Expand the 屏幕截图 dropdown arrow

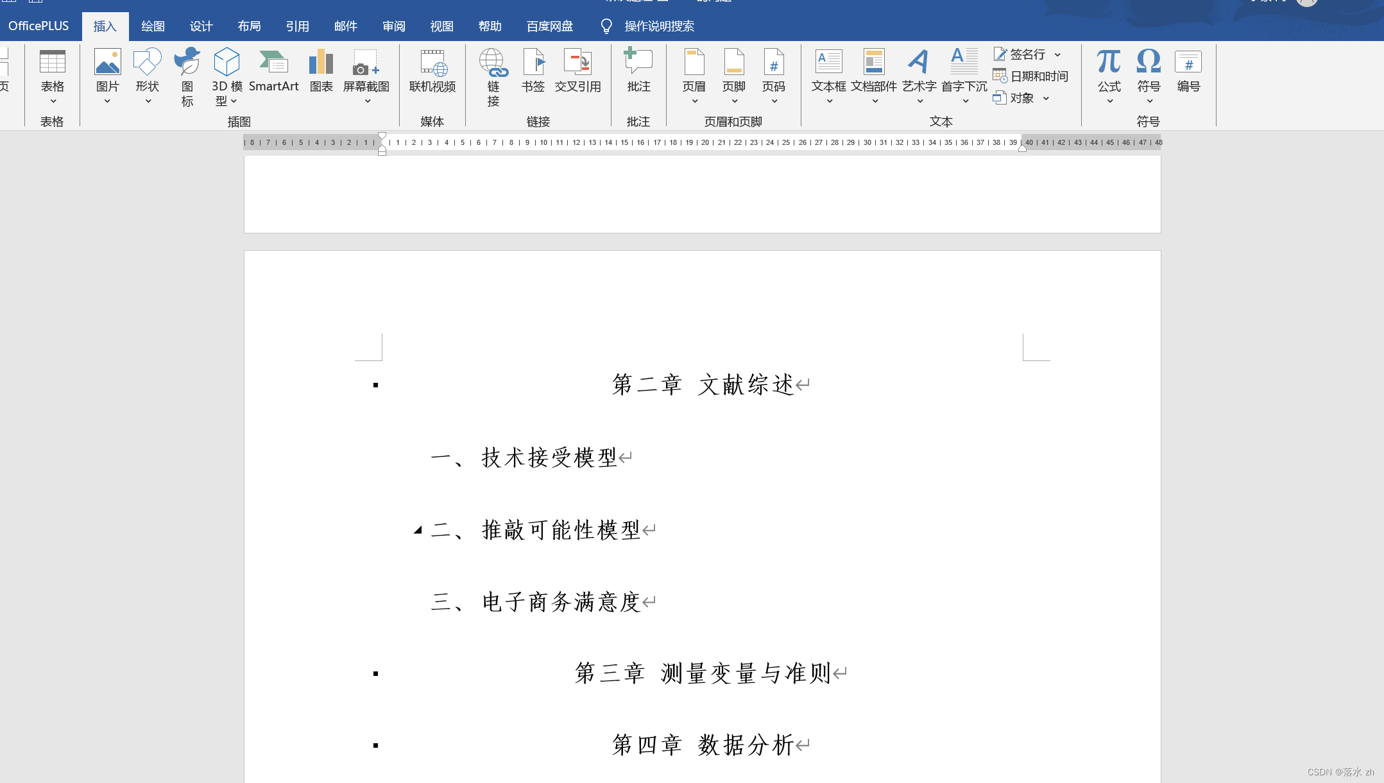pos(368,101)
